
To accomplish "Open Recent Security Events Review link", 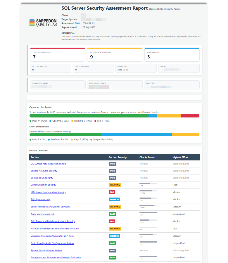I will (x=46, y=251).
